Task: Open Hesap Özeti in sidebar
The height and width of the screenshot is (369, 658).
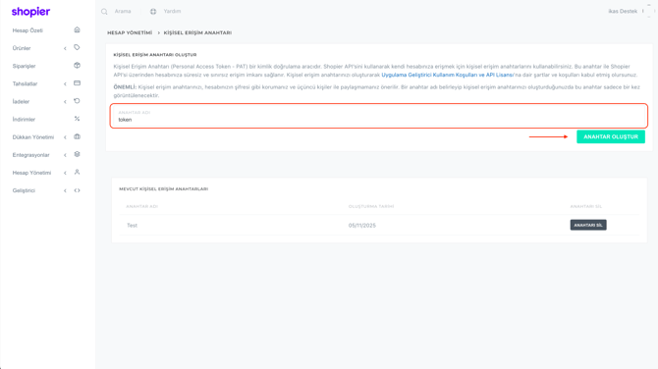Action: [x=27, y=30]
